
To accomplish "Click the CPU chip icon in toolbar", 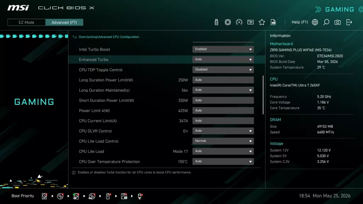I will point(228,22).
